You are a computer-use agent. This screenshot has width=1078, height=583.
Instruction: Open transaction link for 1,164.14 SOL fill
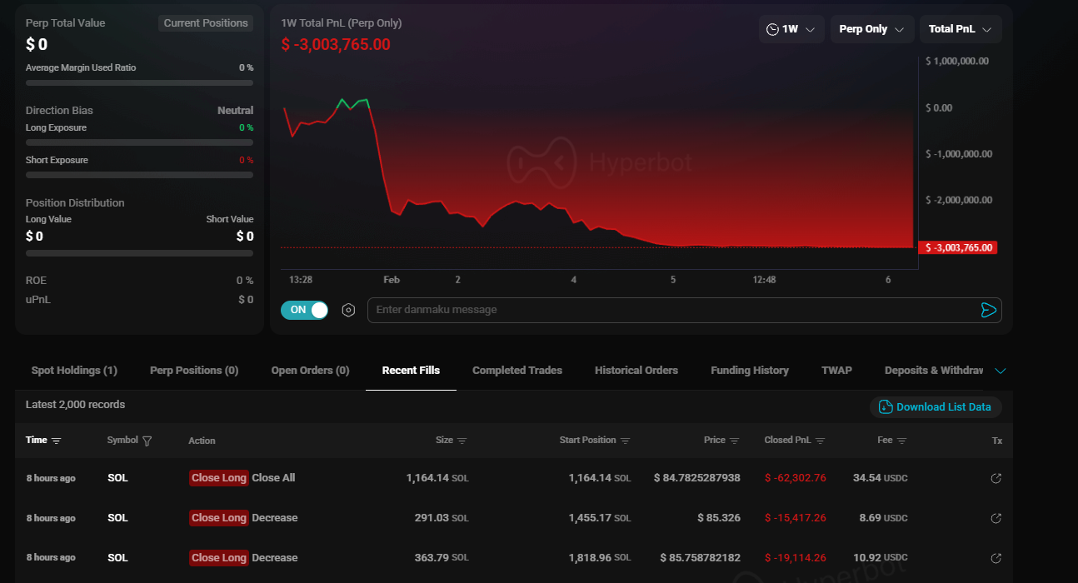pyautogui.click(x=996, y=478)
